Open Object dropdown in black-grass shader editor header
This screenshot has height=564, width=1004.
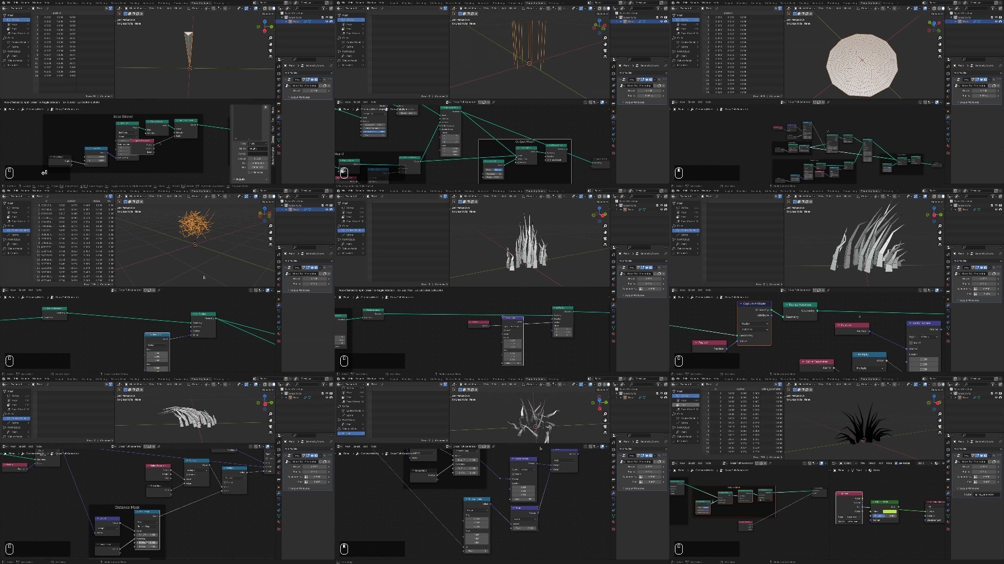[x=847, y=463]
